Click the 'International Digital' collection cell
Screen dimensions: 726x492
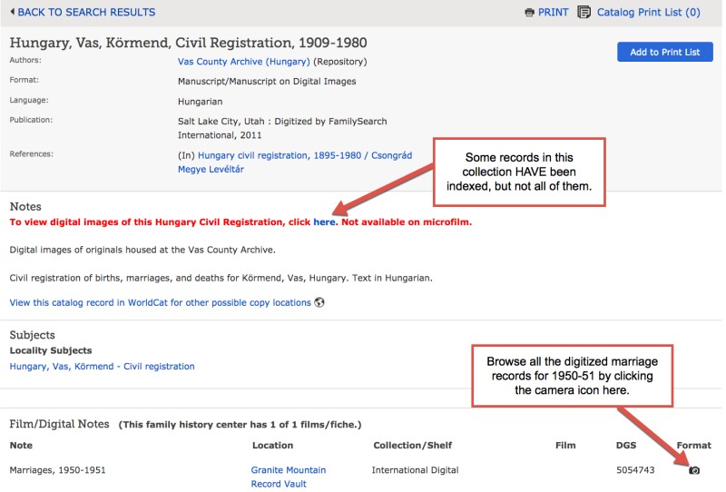pyautogui.click(x=415, y=470)
